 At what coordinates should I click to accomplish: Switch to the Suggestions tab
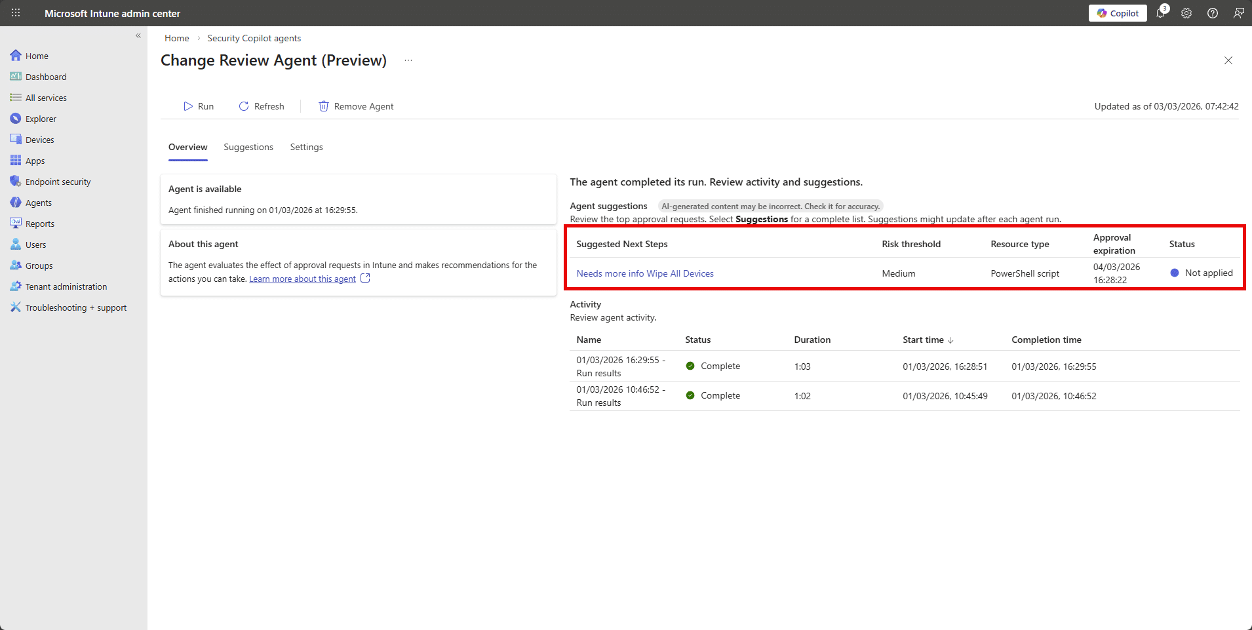pyautogui.click(x=248, y=147)
